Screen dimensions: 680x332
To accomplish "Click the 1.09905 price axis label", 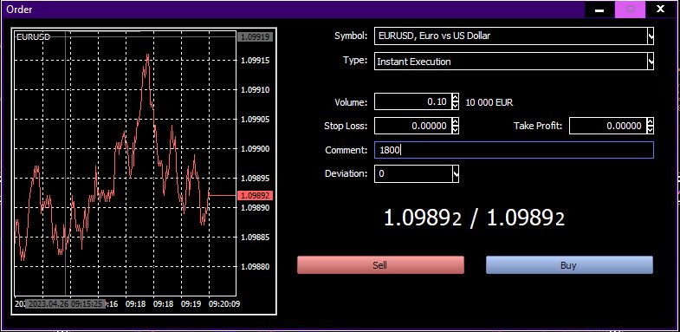I will [255, 120].
